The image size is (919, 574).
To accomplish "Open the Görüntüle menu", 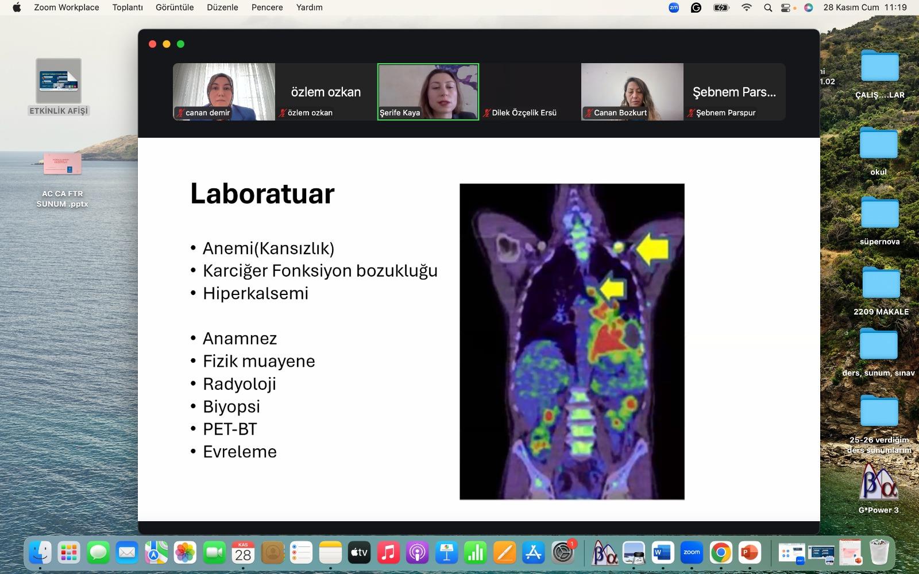I will pyautogui.click(x=175, y=7).
